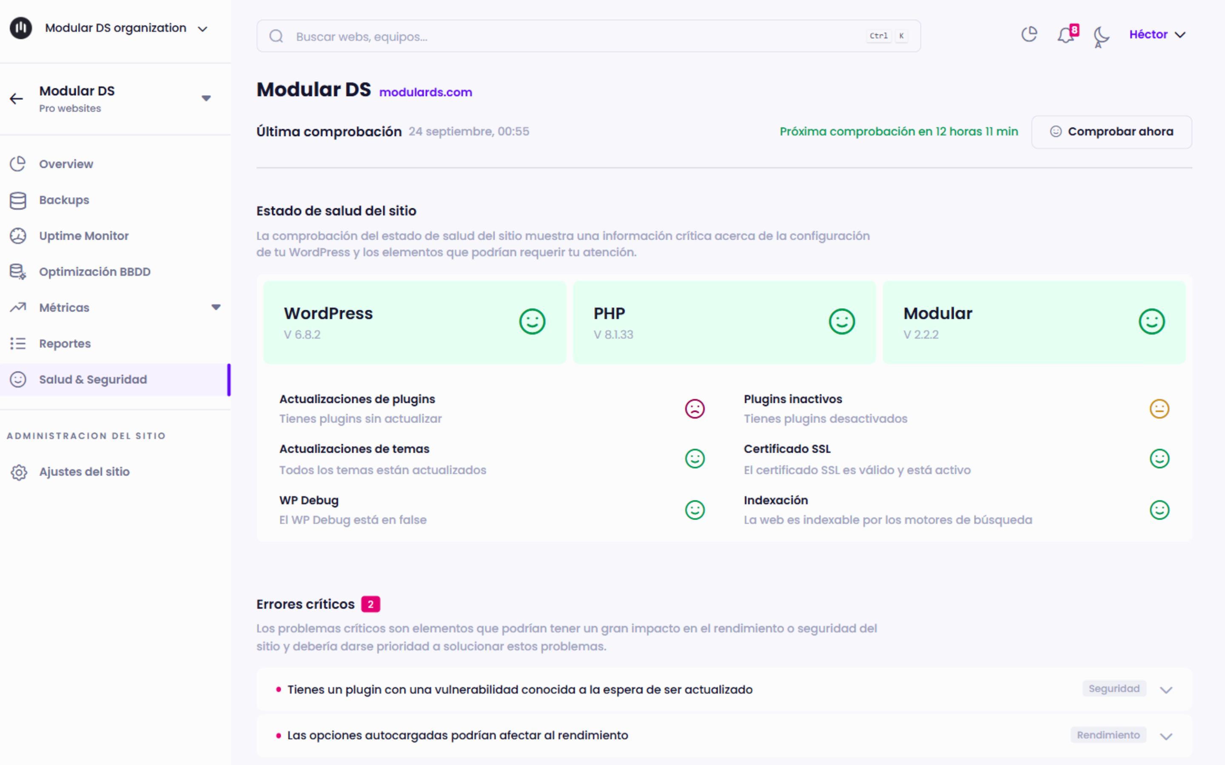1225x765 pixels.
Task: Click the sad face for plugin updates
Action: coord(695,409)
